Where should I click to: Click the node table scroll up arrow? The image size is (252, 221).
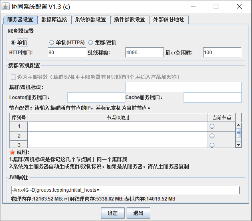tap(239, 125)
